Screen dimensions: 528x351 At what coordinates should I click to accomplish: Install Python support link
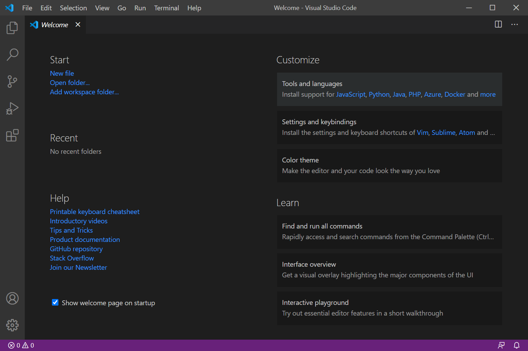pos(379,94)
